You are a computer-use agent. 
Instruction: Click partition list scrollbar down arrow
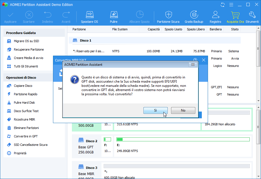(x=258, y=101)
